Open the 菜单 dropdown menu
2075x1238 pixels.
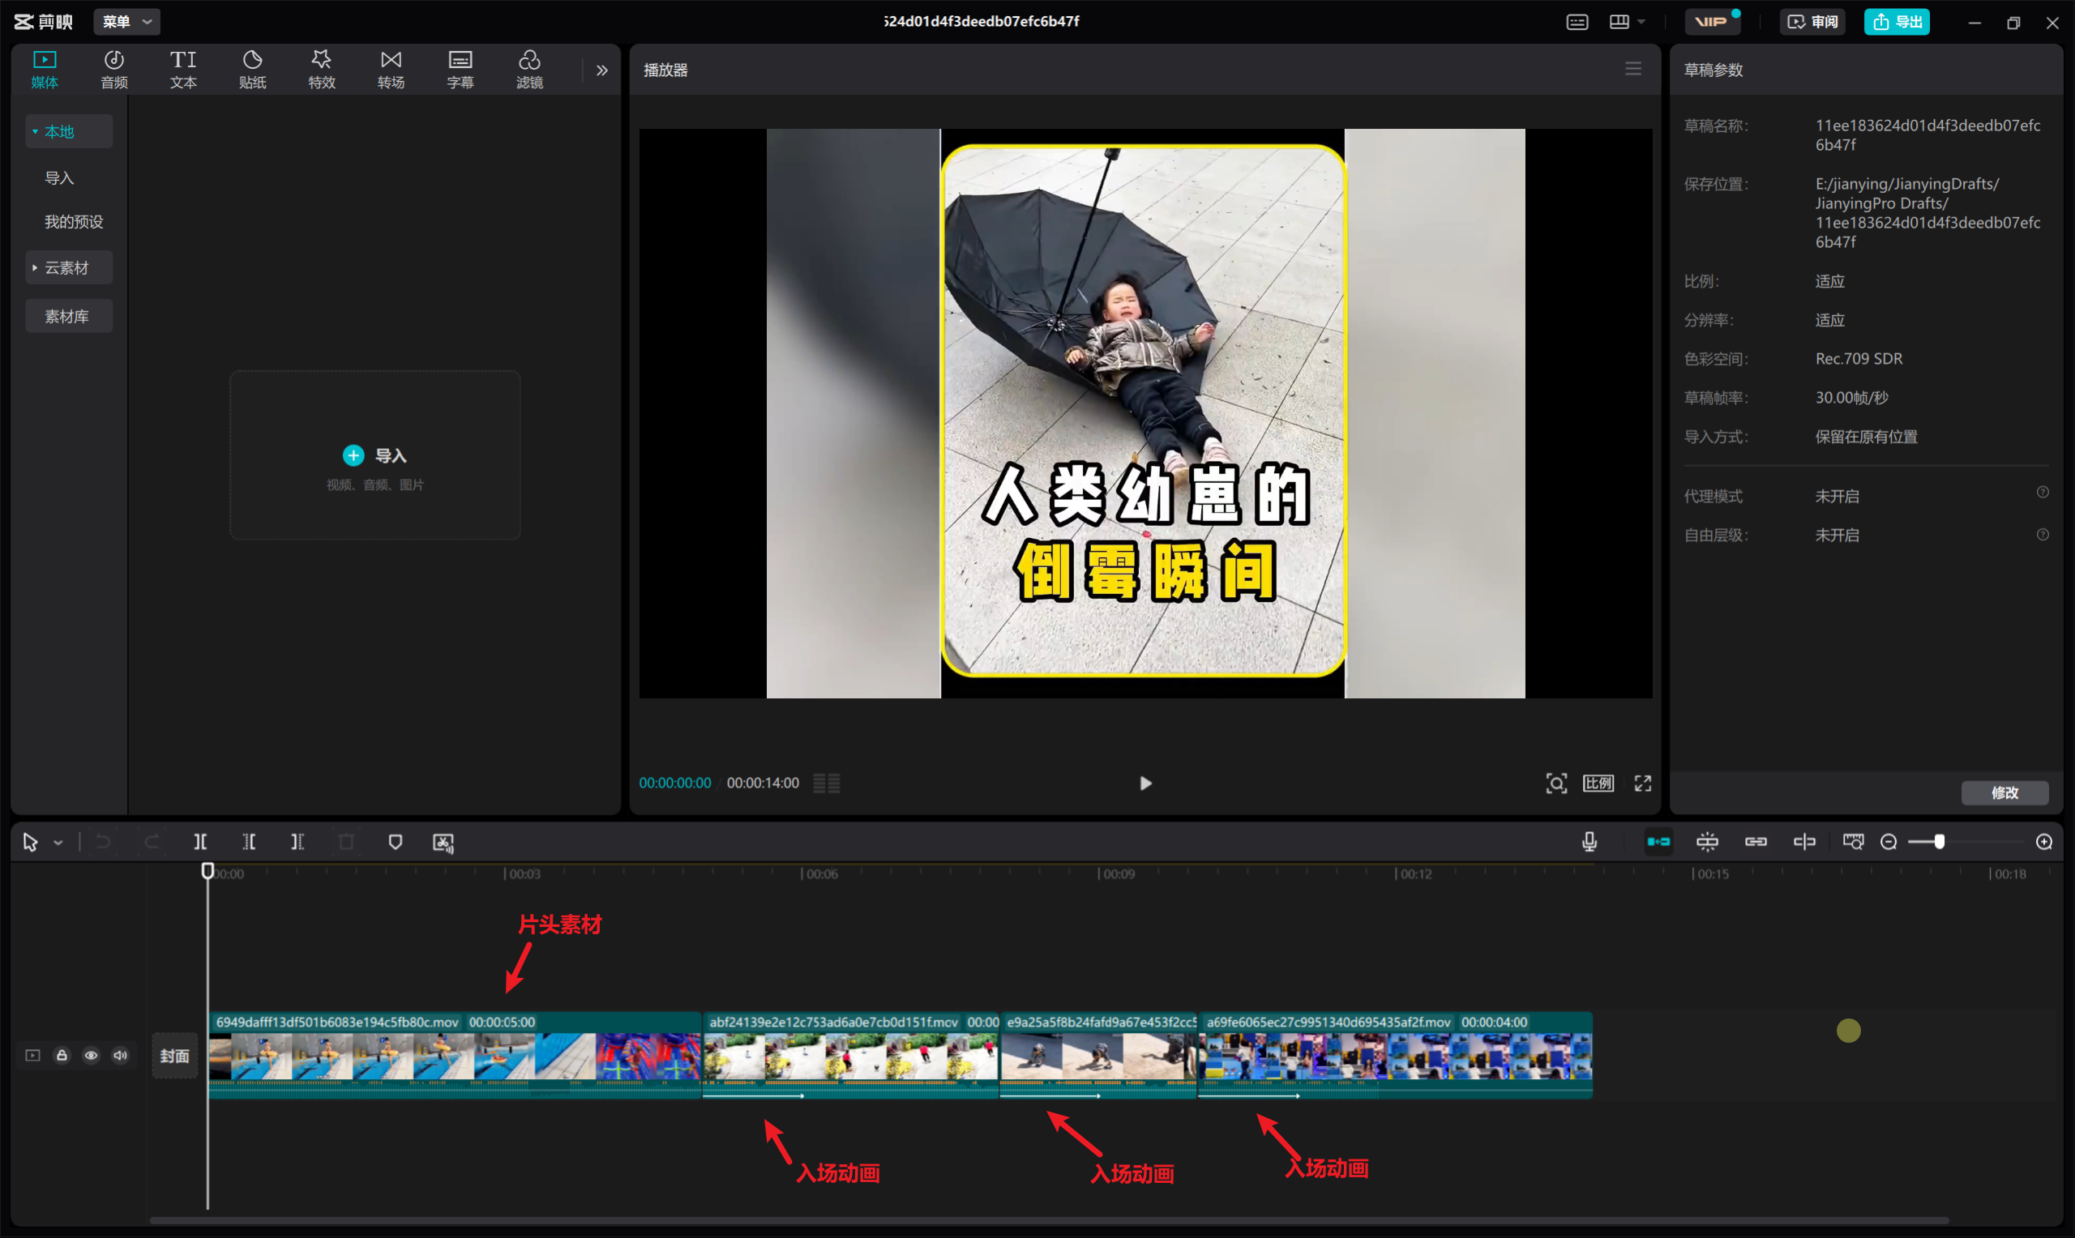(x=126, y=22)
